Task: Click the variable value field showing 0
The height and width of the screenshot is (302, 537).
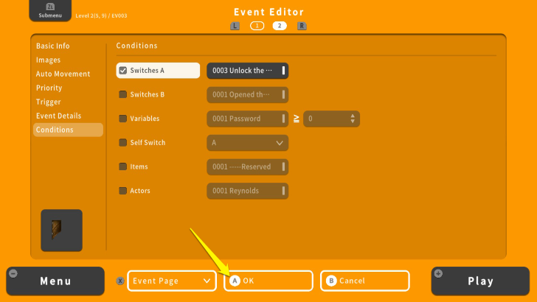Action: 331,119
